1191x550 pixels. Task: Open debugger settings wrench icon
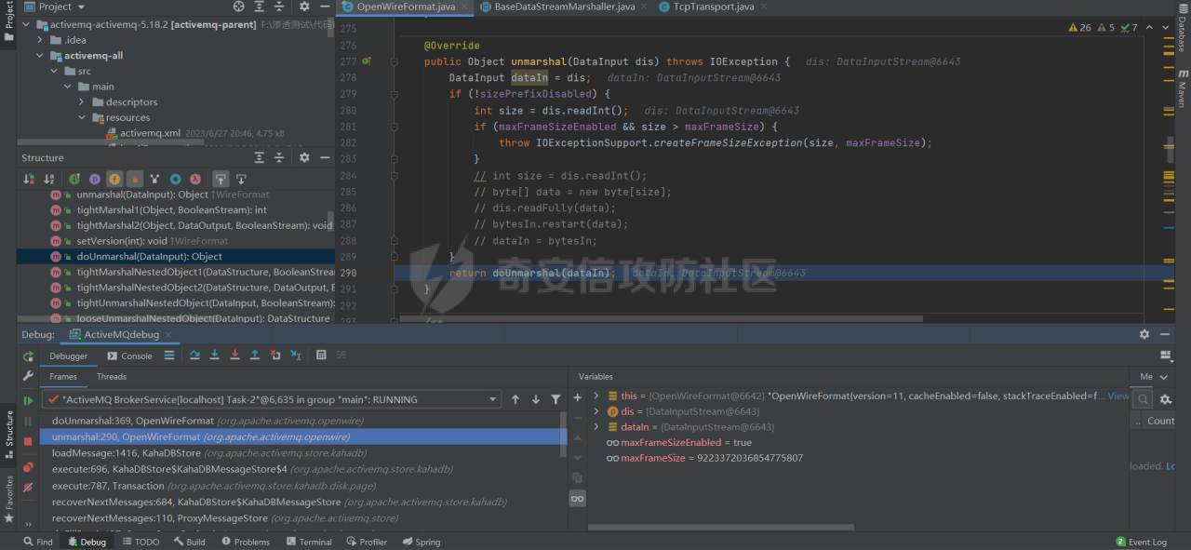tap(28, 377)
